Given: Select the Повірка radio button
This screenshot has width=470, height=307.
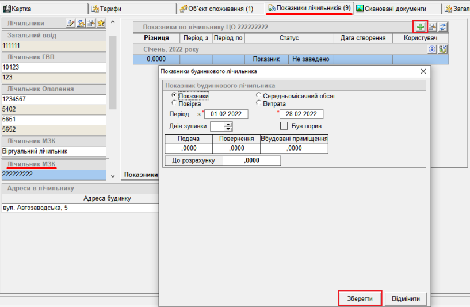Looking at the screenshot, I should [175, 104].
